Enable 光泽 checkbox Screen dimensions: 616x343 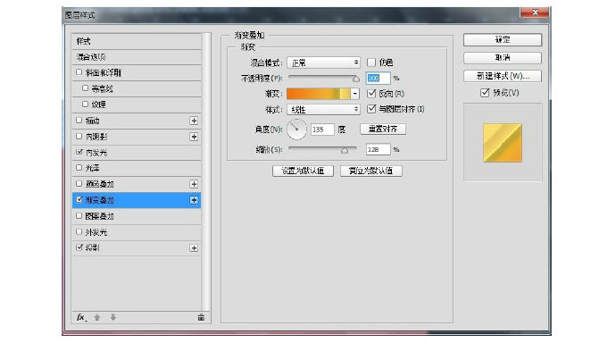pos(79,168)
